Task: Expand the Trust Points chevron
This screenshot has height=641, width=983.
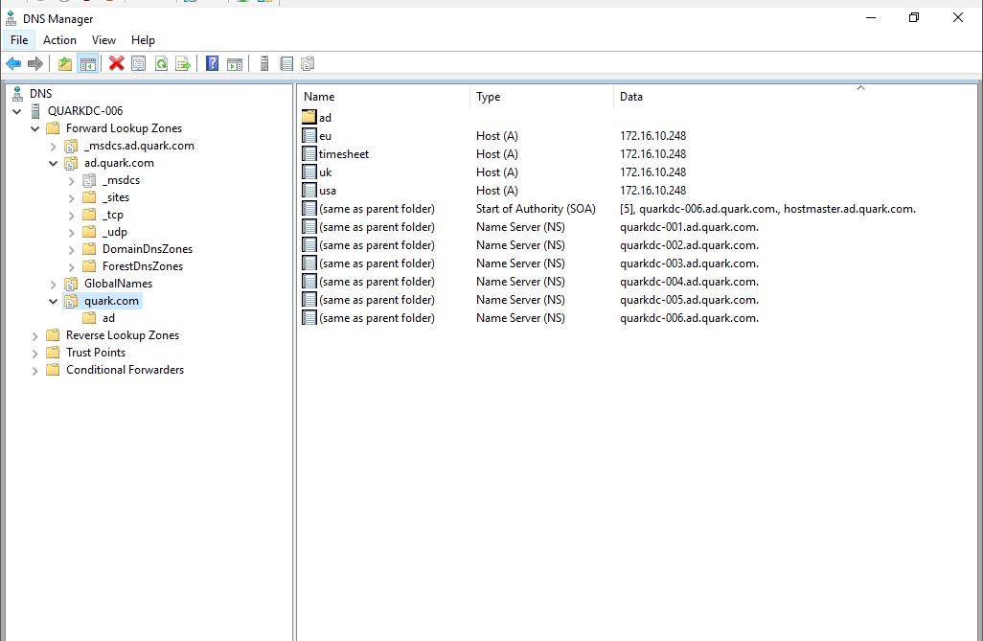Action: 35,354
